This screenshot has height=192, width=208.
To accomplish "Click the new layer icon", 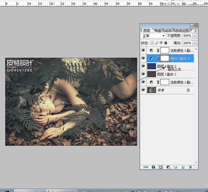I will [183, 167].
